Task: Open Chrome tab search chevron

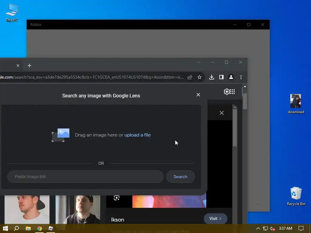Action: click(x=199, y=62)
